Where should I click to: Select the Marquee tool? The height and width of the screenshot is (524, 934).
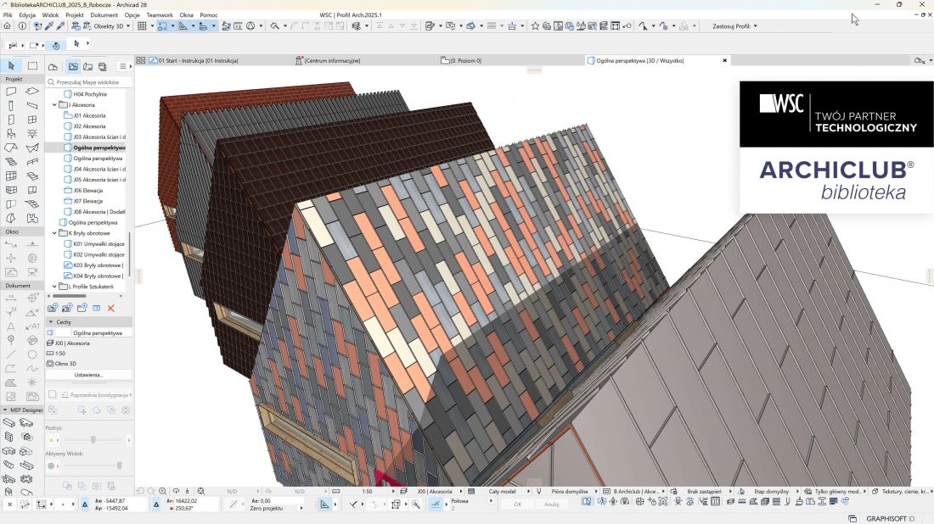coord(32,66)
